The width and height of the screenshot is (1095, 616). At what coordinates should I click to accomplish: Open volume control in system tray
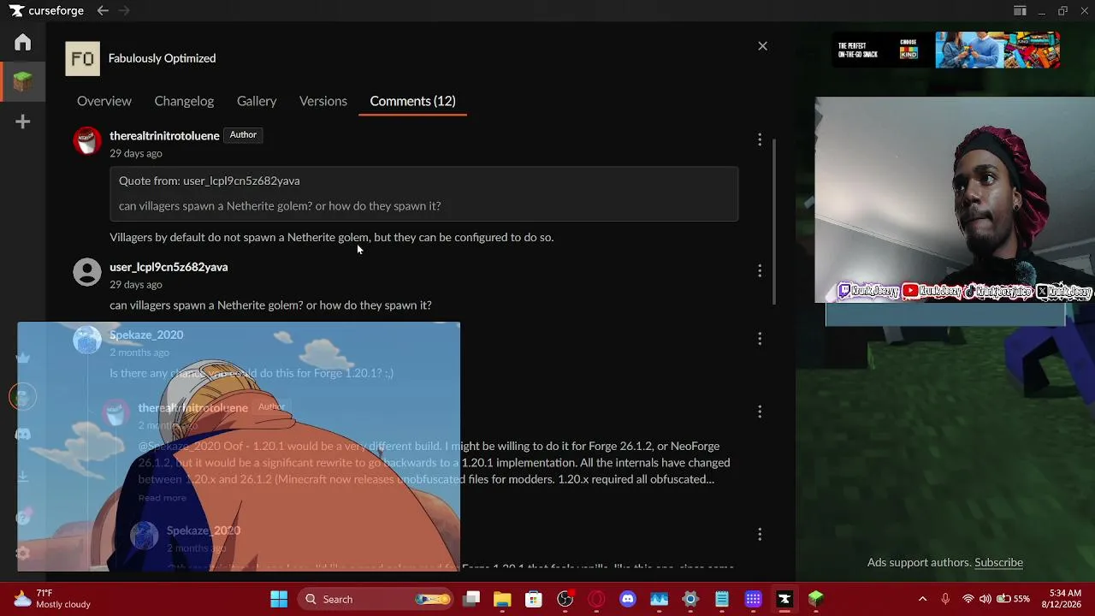[985, 599]
